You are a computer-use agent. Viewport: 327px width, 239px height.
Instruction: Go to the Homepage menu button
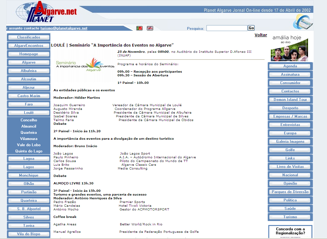coord(29,54)
